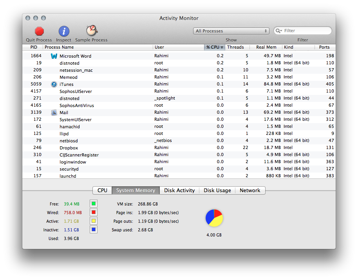Select the securityd process row

coord(179,169)
